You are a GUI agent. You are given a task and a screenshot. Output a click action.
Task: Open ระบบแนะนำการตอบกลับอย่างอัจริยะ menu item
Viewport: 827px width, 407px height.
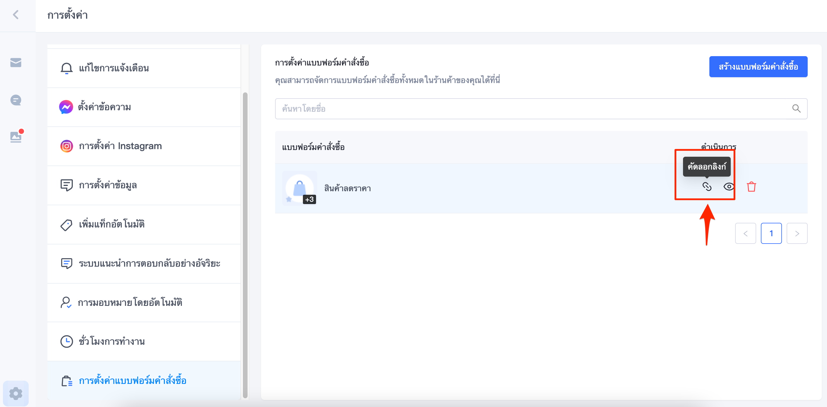(144, 264)
